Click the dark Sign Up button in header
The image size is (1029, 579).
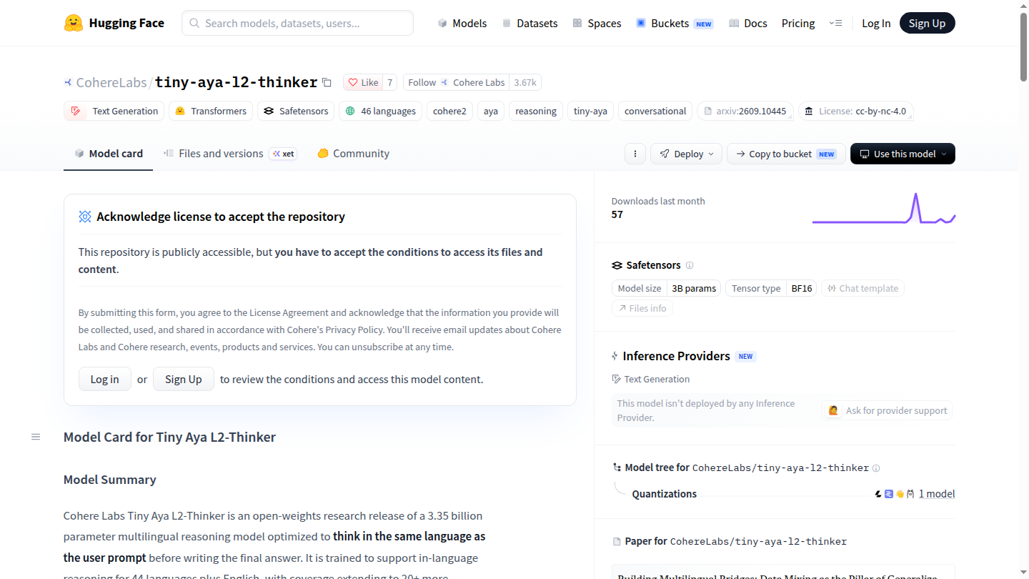coord(928,23)
